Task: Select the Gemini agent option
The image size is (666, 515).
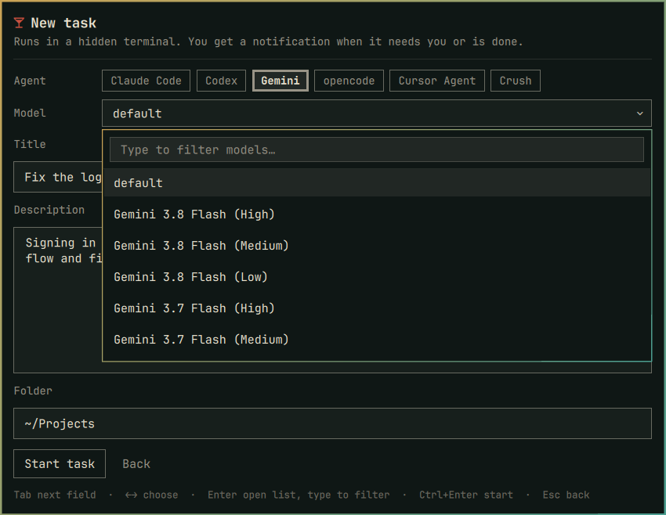Action: 281,81
